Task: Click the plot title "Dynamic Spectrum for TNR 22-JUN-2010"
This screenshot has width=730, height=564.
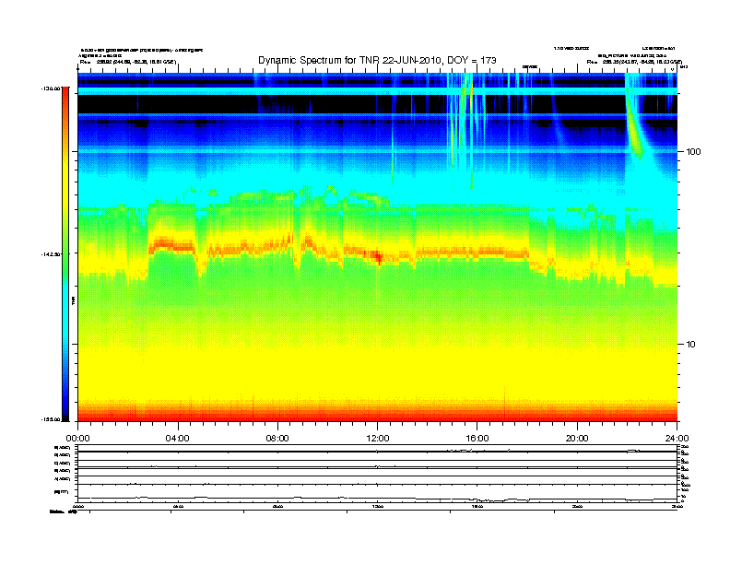Action: (x=351, y=60)
